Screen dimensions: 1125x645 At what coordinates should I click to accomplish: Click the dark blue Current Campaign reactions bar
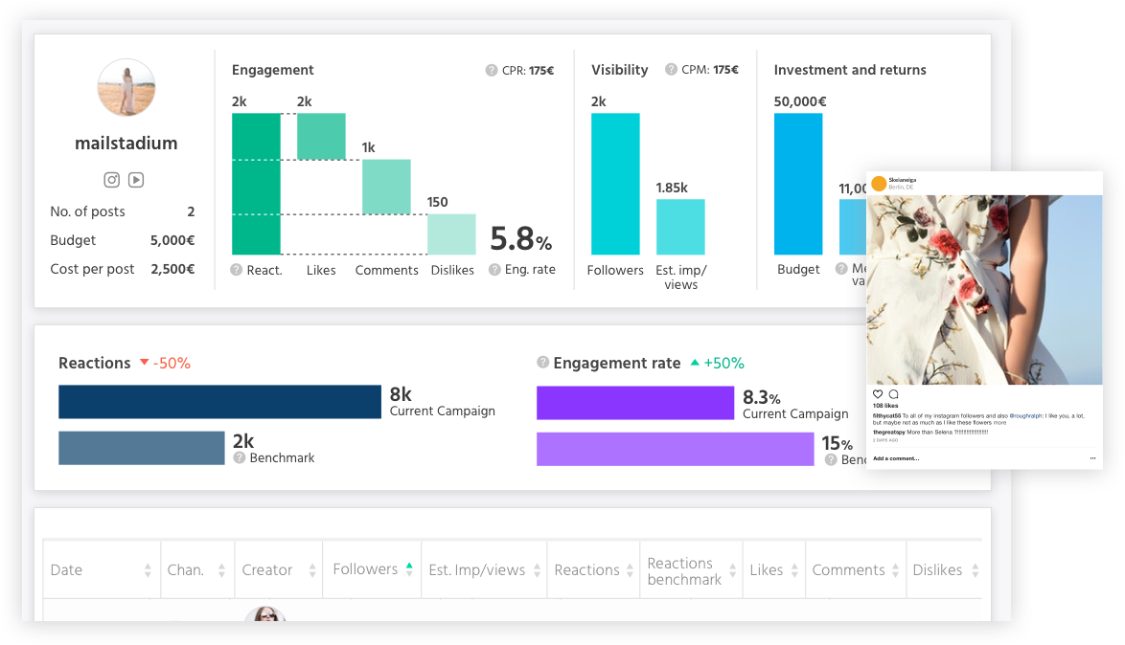(219, 402)
